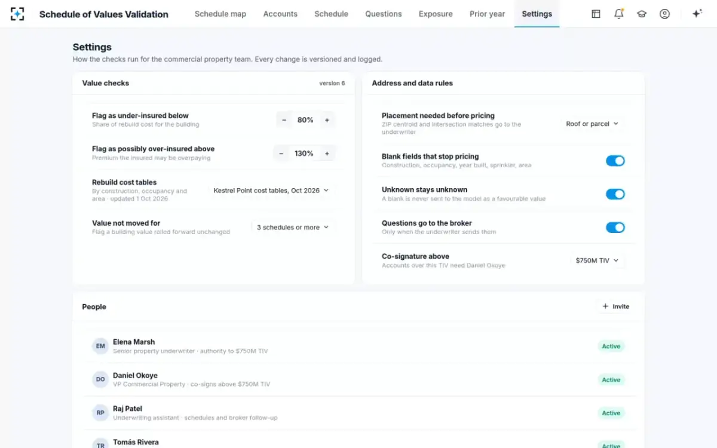This screenshot has height=448, width=717.
Task: Click the People section heading
Action: [x=94, y=306]
